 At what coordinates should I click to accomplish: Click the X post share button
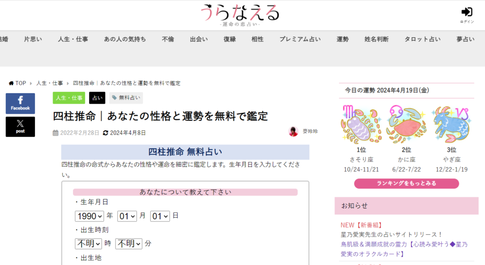click(x=20, y=127)
